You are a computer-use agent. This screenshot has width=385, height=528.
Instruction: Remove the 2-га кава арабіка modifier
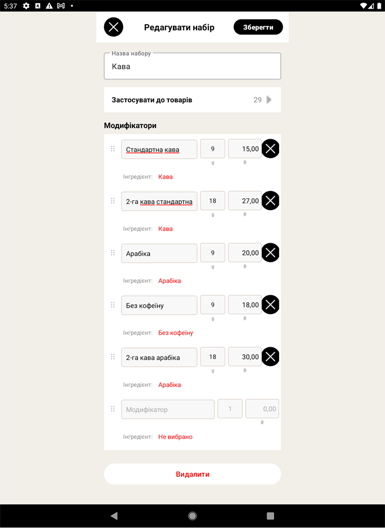[271, 356]
